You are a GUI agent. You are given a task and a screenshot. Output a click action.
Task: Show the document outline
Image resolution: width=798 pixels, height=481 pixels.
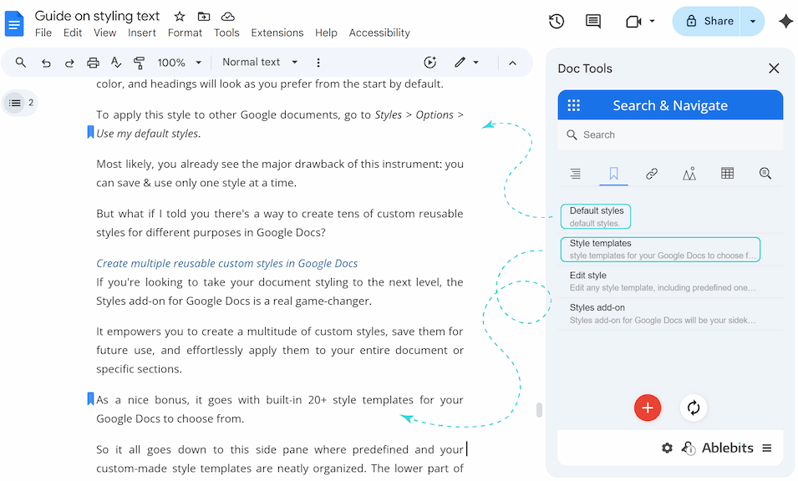[x=15, y=103]
